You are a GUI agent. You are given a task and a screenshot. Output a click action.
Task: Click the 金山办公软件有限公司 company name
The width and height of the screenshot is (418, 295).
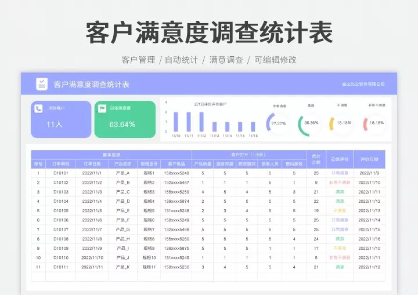click(x=363, y=84)
